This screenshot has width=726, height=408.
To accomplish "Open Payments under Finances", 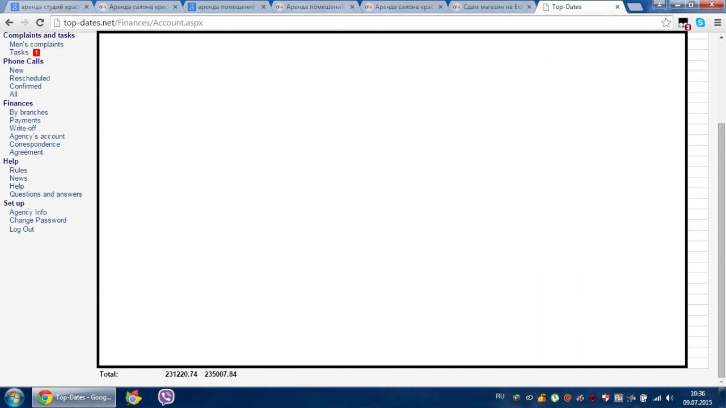I will pos(25,120).
